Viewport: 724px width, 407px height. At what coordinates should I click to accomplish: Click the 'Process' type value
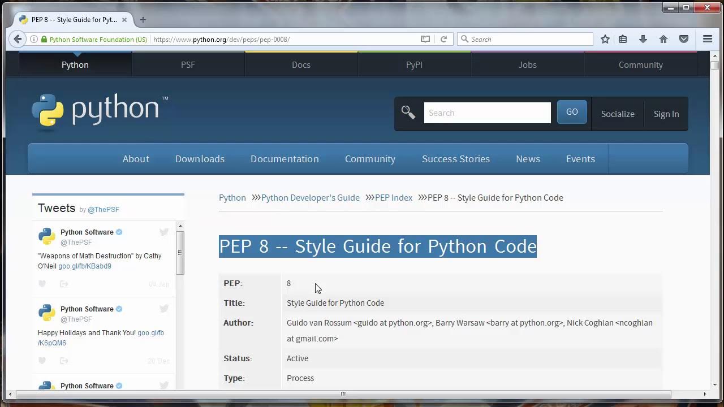[x=300, y=378]
